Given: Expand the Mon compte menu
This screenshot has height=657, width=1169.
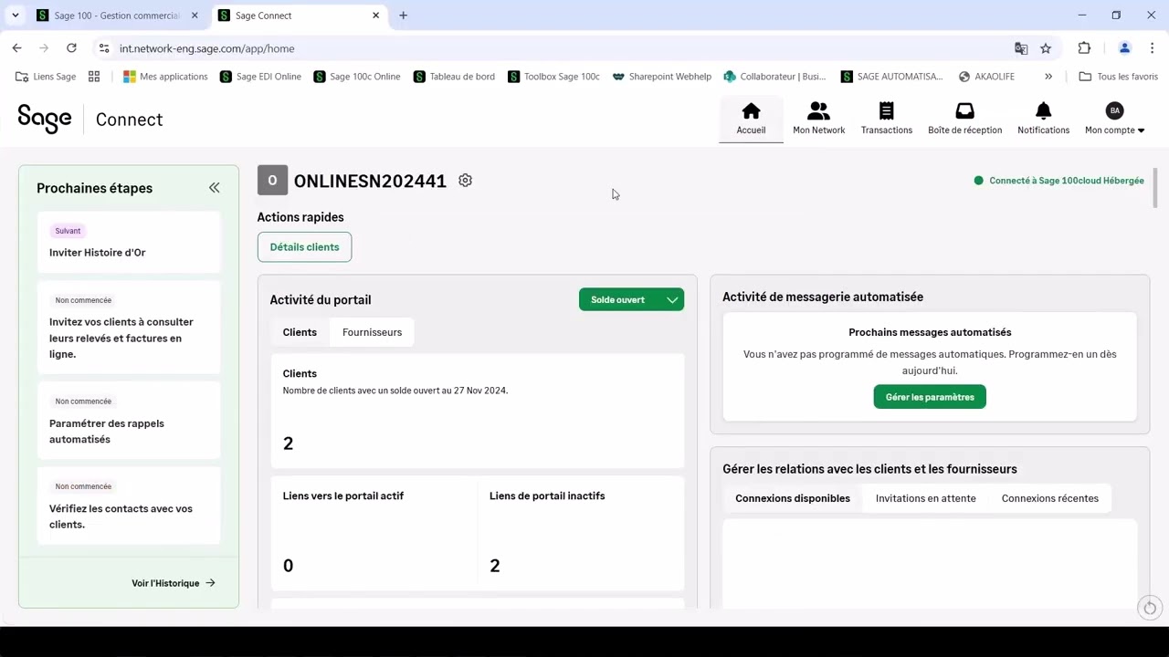Looking at the screenshot, I should [1114, 130].
